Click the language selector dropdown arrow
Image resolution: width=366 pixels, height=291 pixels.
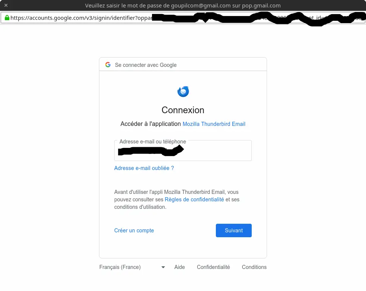tap(163, 267)
